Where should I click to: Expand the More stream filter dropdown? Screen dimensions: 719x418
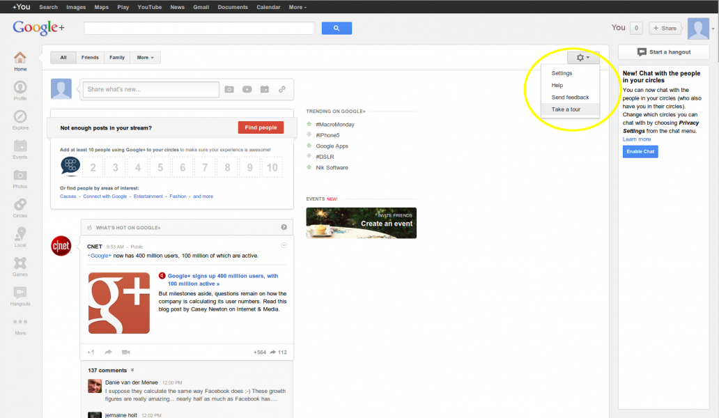tap(145, 57)
